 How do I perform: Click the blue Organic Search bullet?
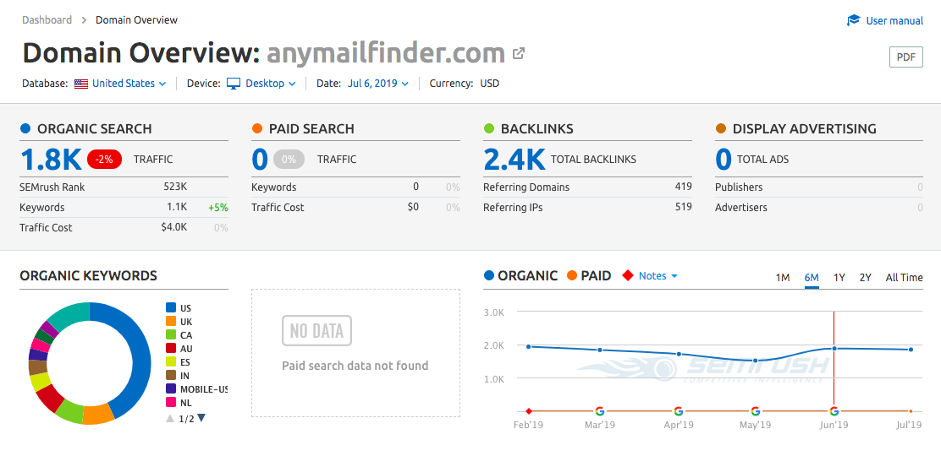tap(25, 128)
